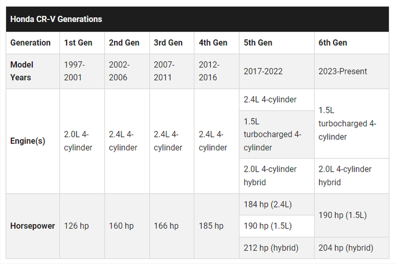
Task: Select the 1997-2001 model years cell
Action: pos(74,71)
